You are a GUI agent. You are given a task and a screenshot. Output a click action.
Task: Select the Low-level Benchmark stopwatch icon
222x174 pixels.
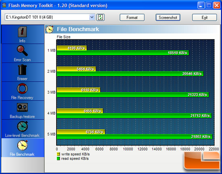[x=22, y=126]
